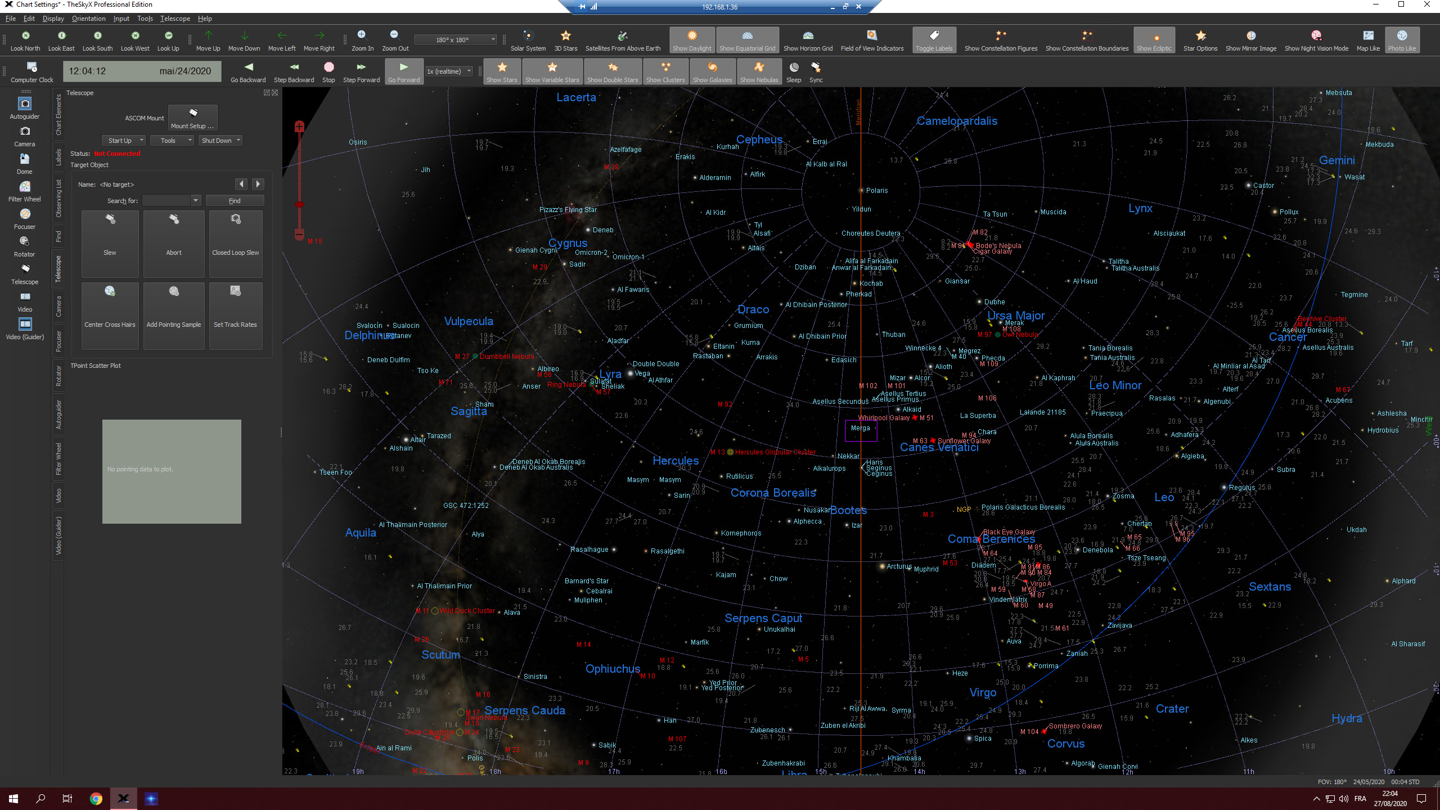Open the time rate 1x (realtime) dropdown
1440x810 pixels.
449,71
